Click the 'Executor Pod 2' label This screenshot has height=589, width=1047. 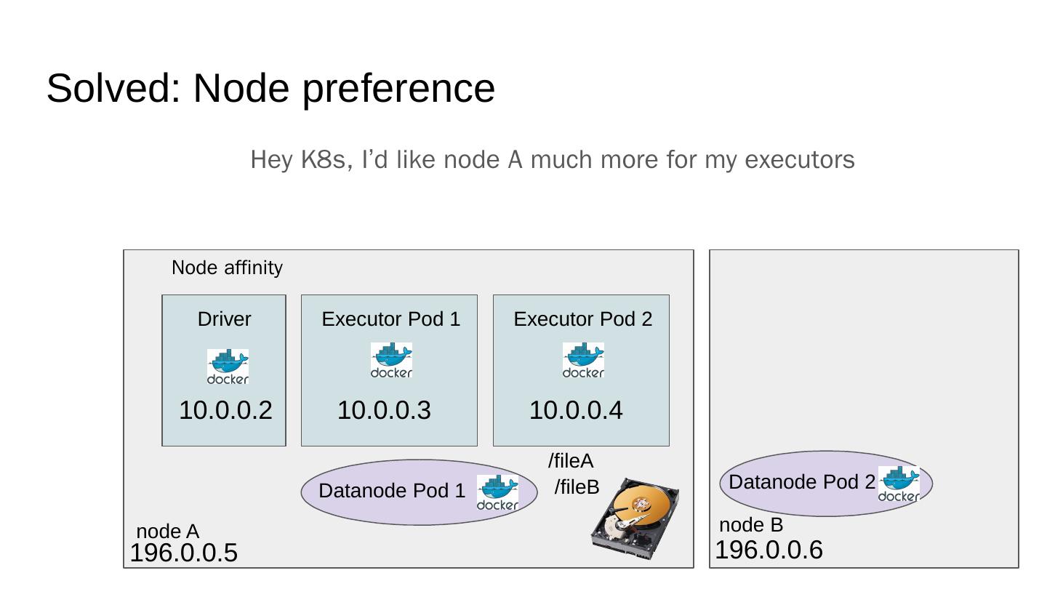click(583, 319)
